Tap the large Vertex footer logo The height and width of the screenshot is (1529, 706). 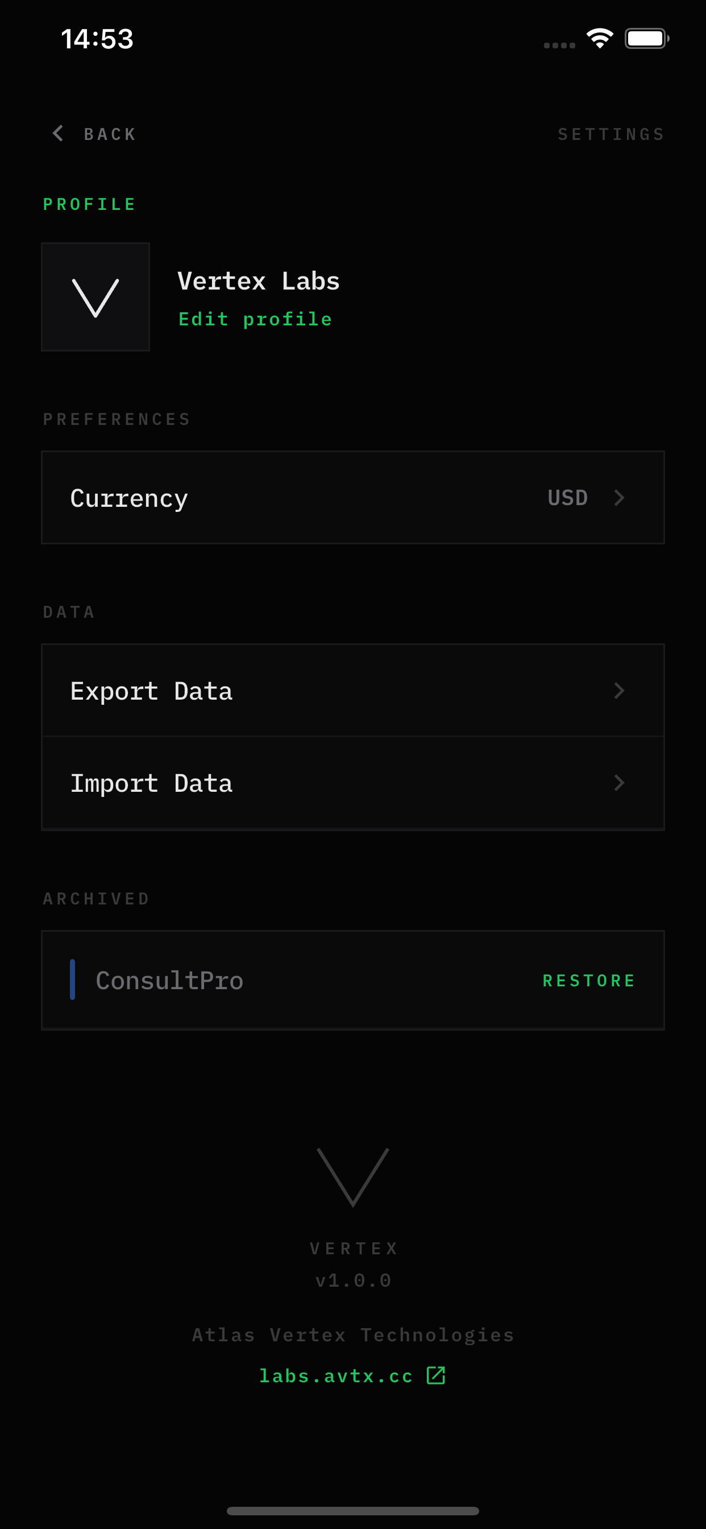[353, 1177]
